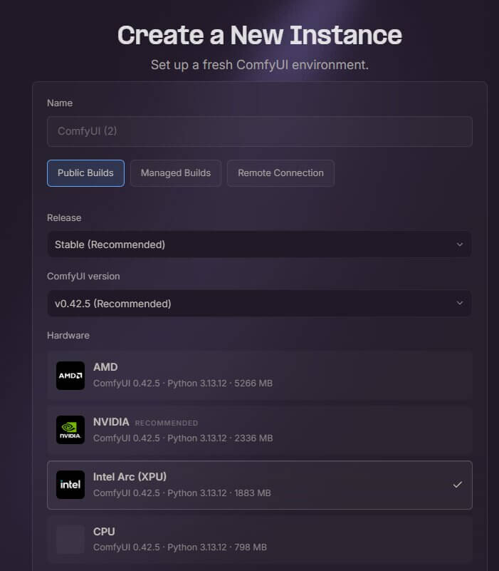Image resolution: width=499 pixels, height=571 pixels.
Task: Open the Release dropdown
Action: [260, 245]
